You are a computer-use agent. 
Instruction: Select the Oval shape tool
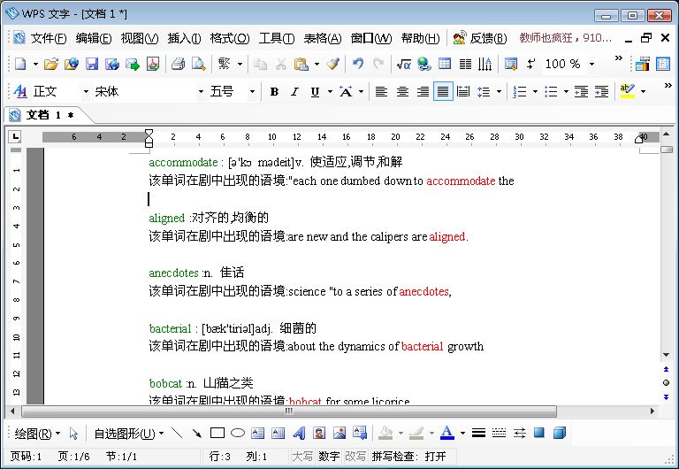pyautogui.click(x=237, y=433)
